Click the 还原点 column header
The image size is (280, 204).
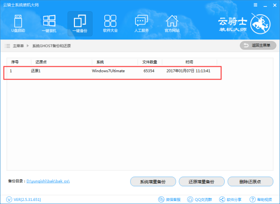point(41,62)
